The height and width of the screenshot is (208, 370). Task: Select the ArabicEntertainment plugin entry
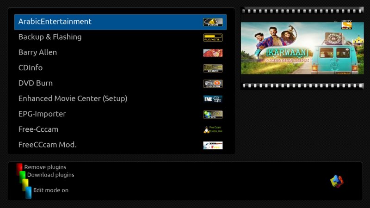click(120, 22)
